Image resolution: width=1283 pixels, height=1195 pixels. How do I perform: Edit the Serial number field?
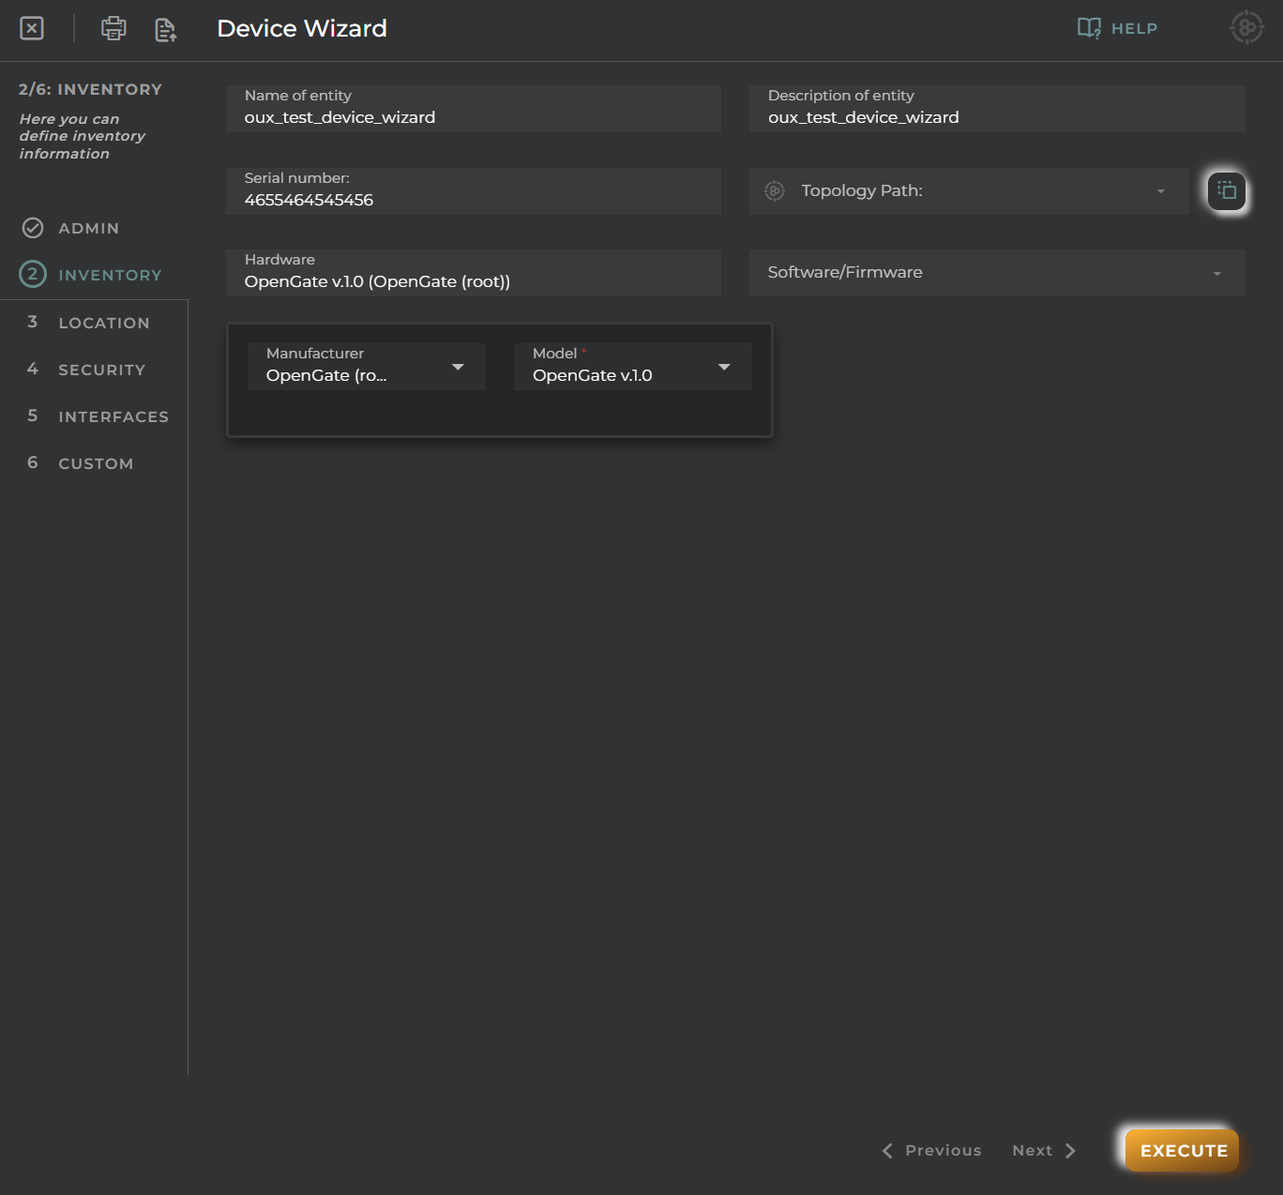click(x=474, y=191)
